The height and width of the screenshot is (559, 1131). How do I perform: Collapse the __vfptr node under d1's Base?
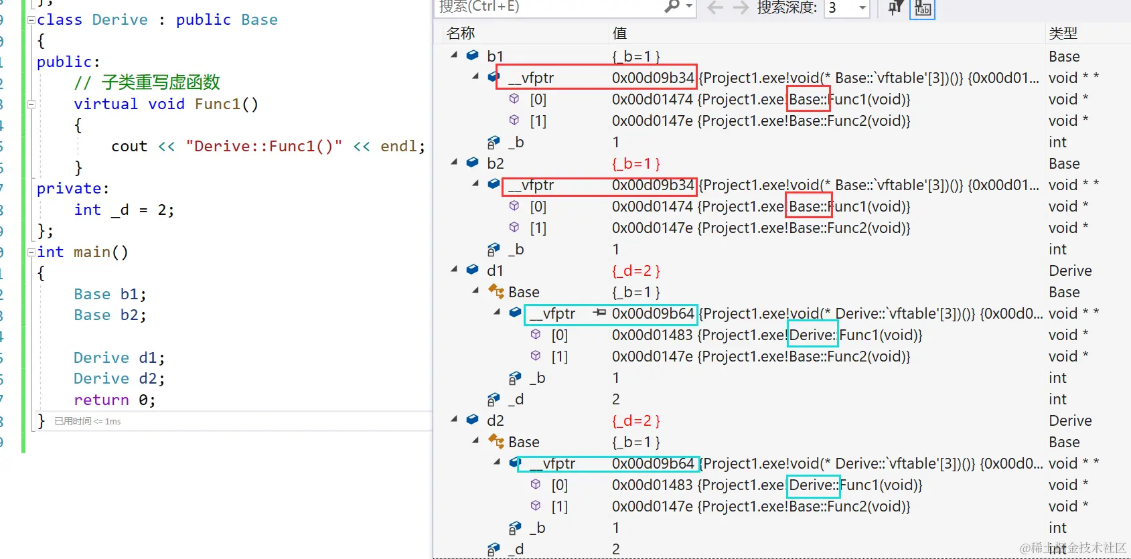498,311
